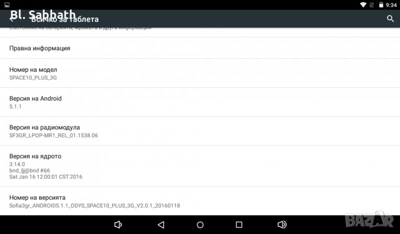
Task: Open Правна информация entry
Action: point(200,48)
